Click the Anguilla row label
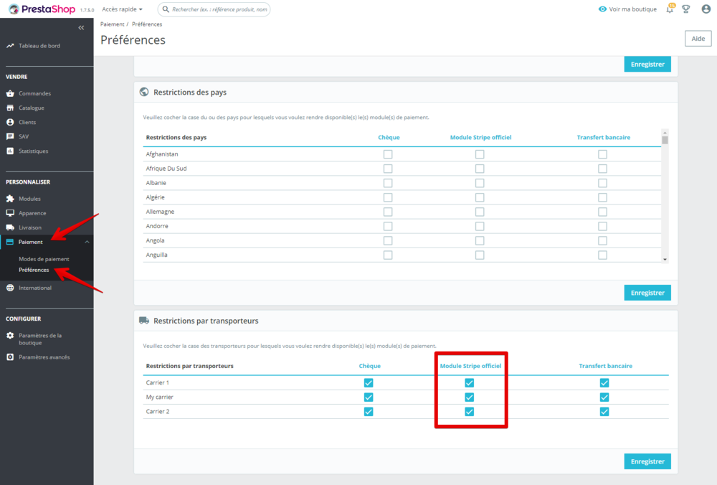The width and height of the screenshot is (717, 485). point(156,255)
